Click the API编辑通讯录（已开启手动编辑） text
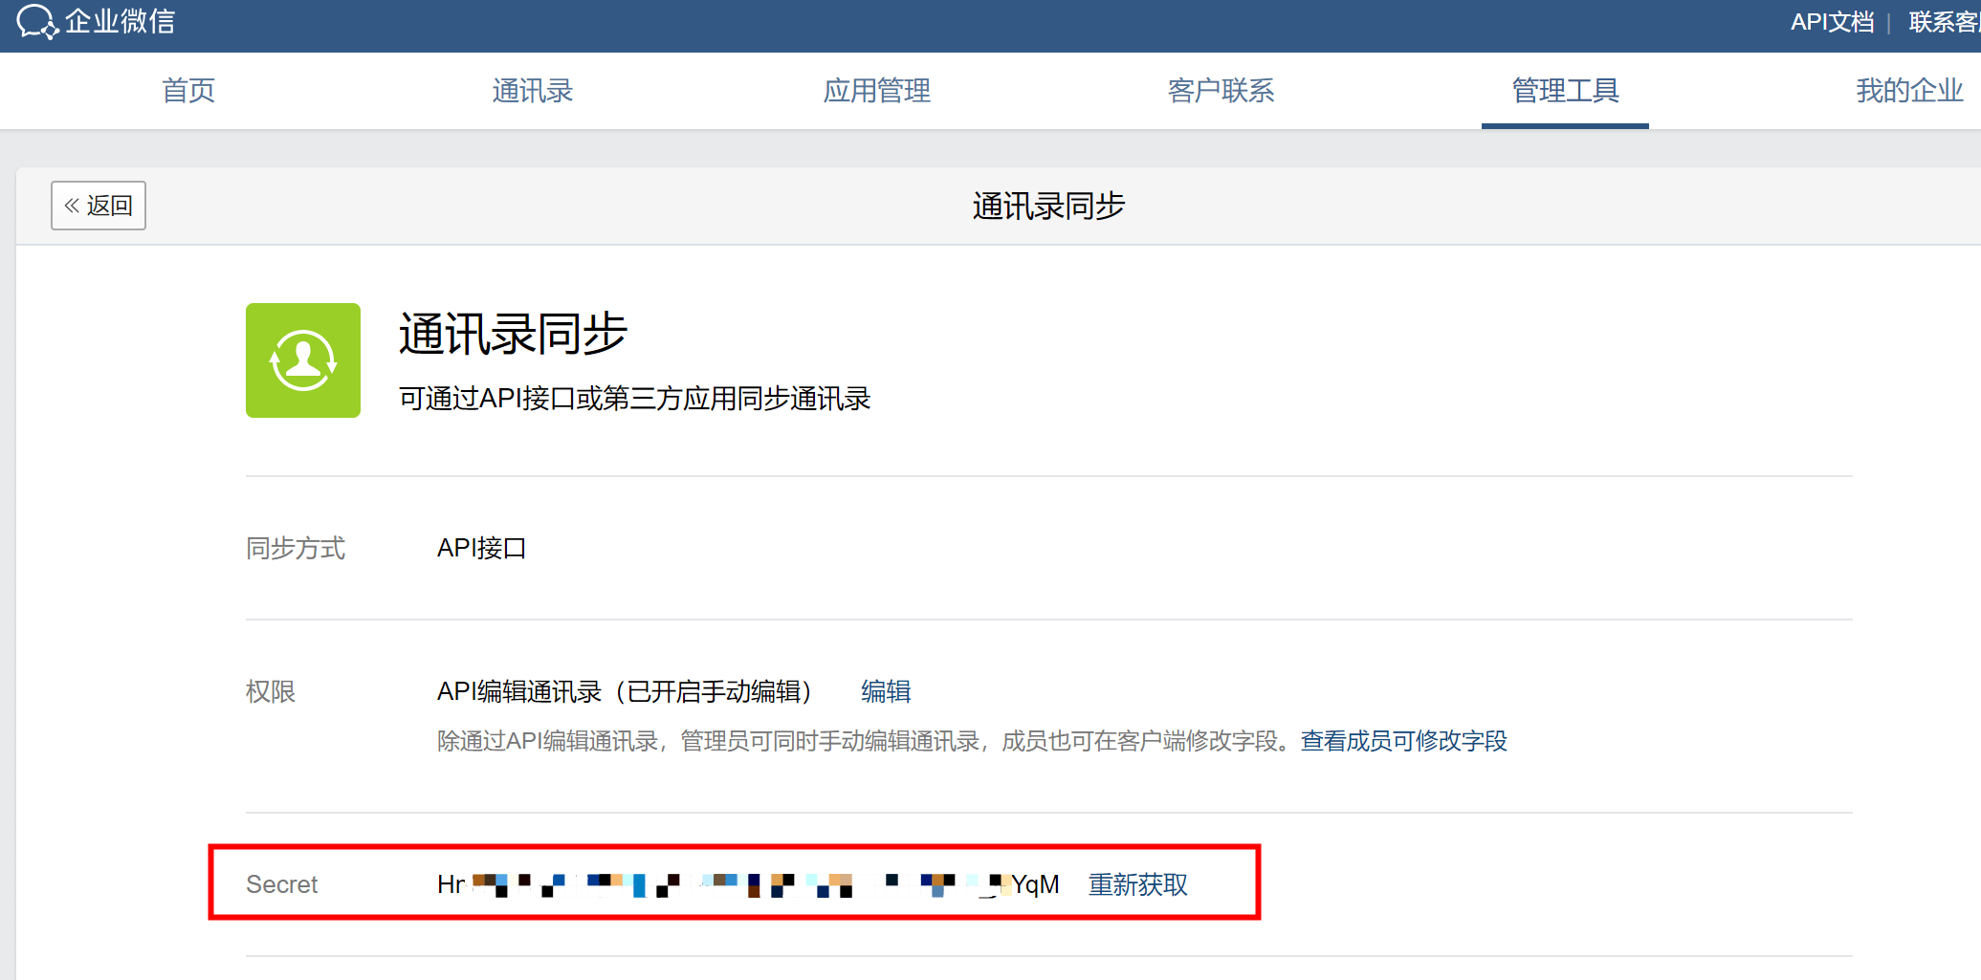Image resolution: width=1981 pixels, height=980 pixels. point(626,691)
